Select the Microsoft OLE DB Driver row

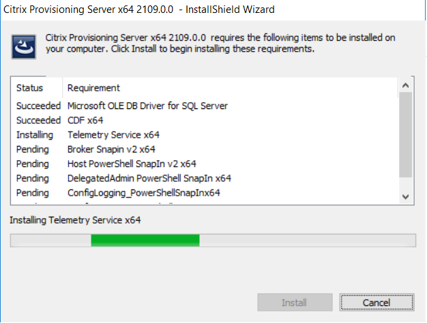pyautogui.click(x=204, y=106)
